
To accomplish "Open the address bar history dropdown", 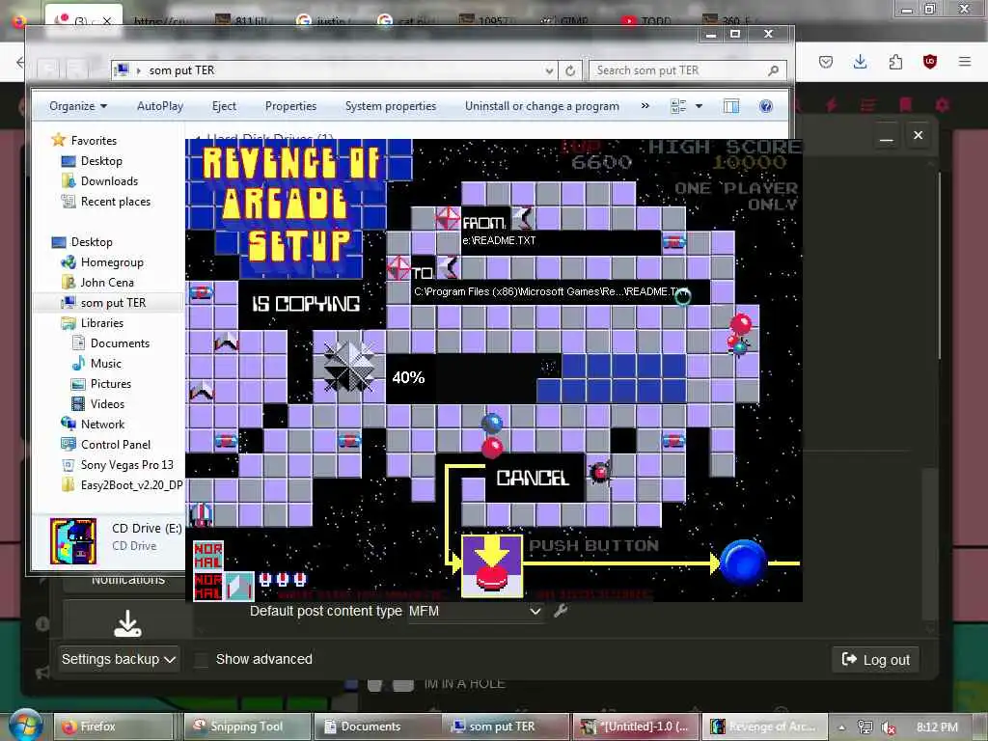I will 549,70.
